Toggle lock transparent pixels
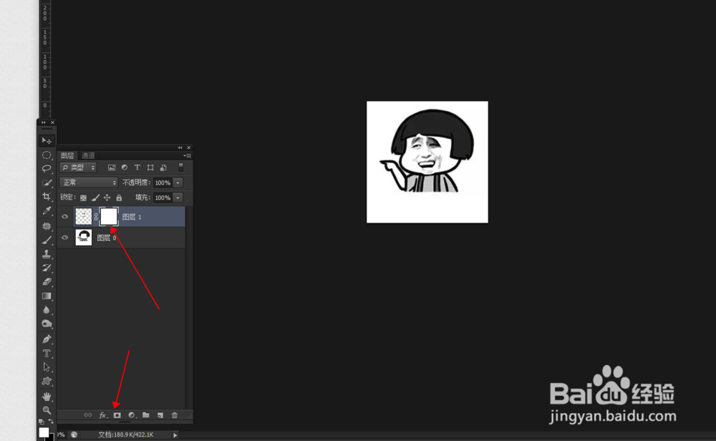Screen dimensions: 716x441 [x=83, y=198]
